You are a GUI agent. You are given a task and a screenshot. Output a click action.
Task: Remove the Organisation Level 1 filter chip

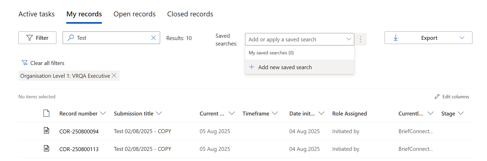click(114, 76)
